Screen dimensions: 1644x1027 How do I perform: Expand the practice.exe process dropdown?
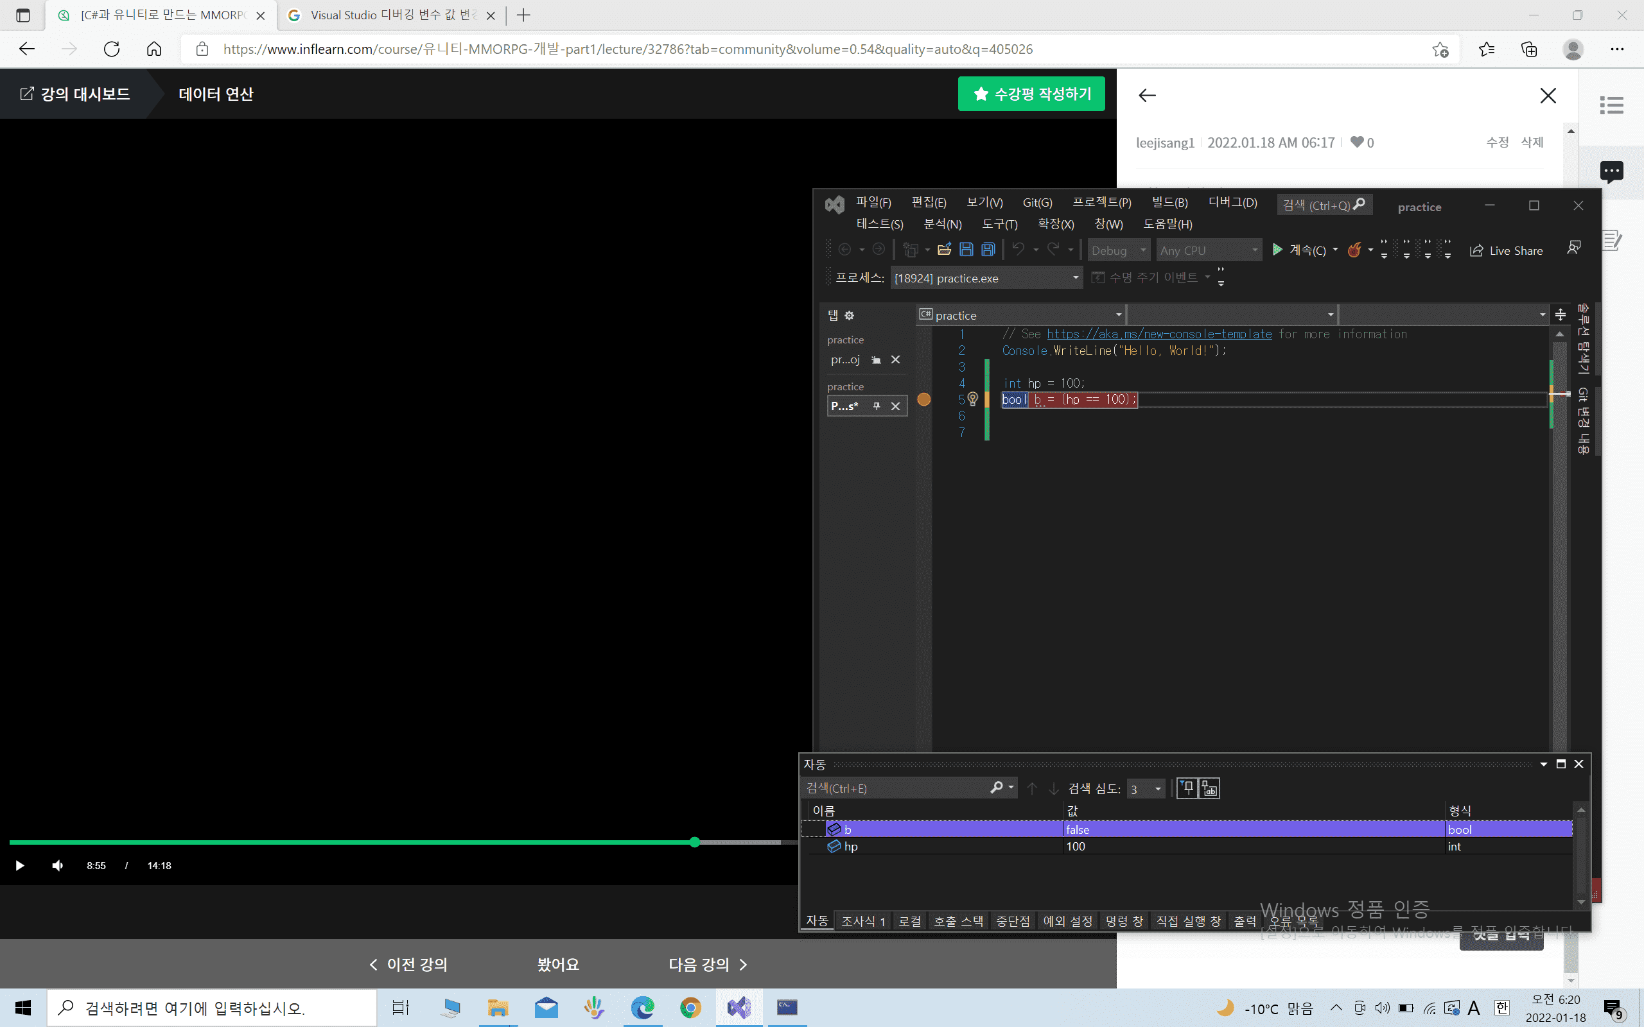click(x=1076, y=278)
